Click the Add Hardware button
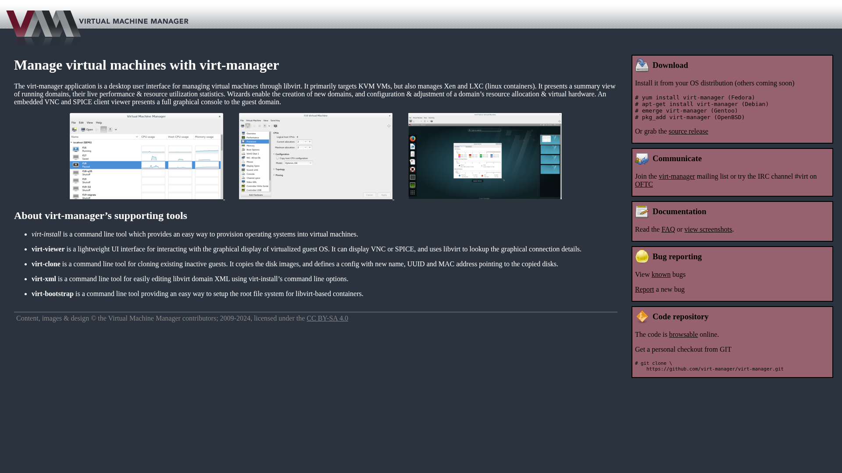The image size is (842, 473). point(256,195)
